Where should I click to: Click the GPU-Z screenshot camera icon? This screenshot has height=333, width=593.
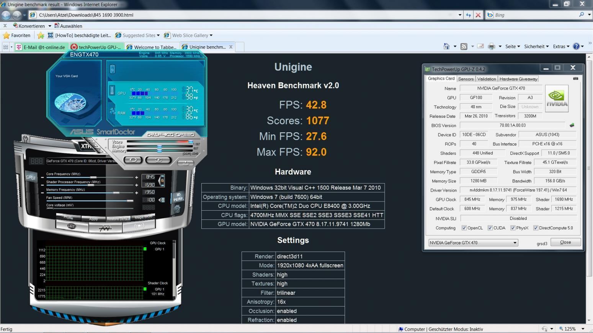pos(575,78)
